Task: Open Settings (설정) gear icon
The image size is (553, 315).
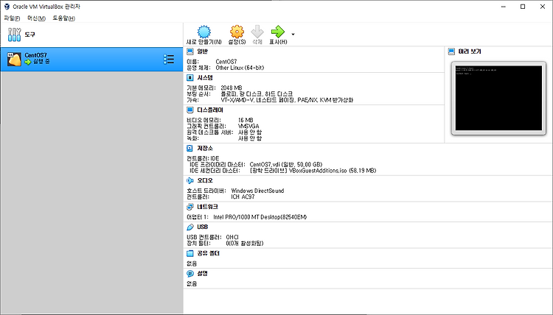Action: 237,32
